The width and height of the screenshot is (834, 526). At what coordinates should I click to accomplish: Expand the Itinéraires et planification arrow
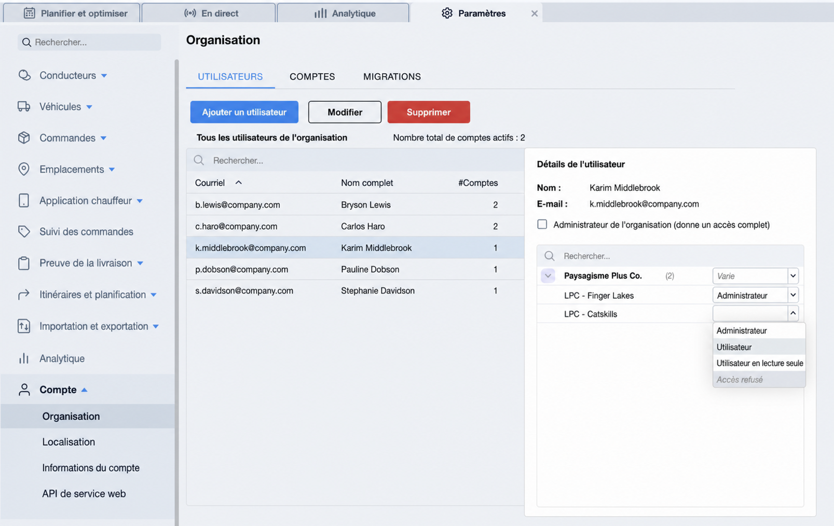pyautogui.click(x=154, y=295)
